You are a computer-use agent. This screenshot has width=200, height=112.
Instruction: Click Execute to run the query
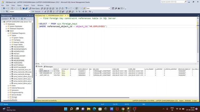[x=36, y=12]
